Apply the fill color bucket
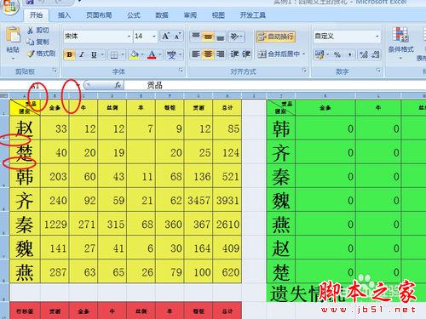This screenshot has height=319, width=426. coord(134,54)
